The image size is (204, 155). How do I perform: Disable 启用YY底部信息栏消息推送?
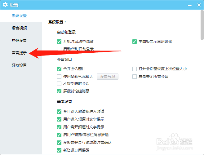[x=59, y=135]
